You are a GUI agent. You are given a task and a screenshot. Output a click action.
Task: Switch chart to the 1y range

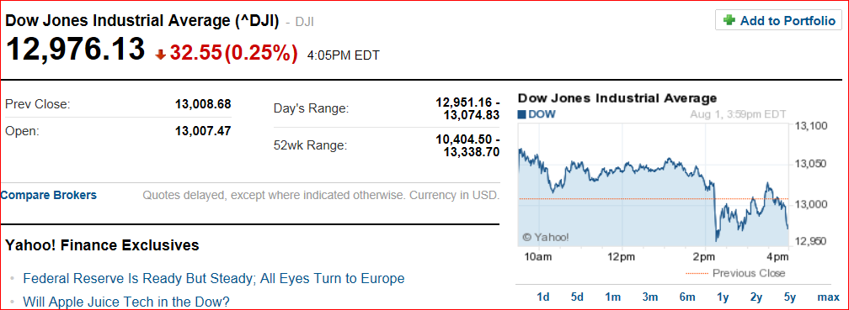(x=723, y=297)
